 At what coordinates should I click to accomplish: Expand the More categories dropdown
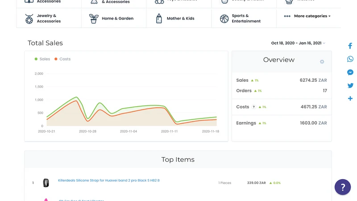click(307, 16)
